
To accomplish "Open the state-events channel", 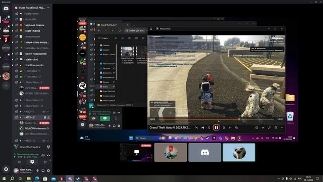I will [x=32, y=31].
